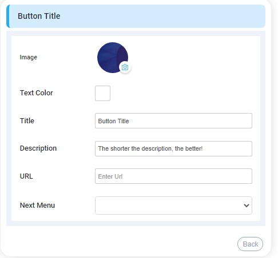The width and height of the screenshot is (278, 258).
Task: Click the URL field label
Action: [26, 176]
